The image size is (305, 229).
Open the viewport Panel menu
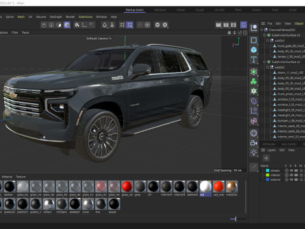(25, 32)
